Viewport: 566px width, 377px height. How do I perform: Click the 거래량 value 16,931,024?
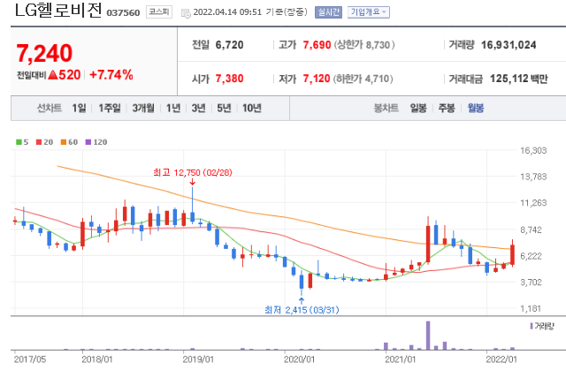pos(509,45)
